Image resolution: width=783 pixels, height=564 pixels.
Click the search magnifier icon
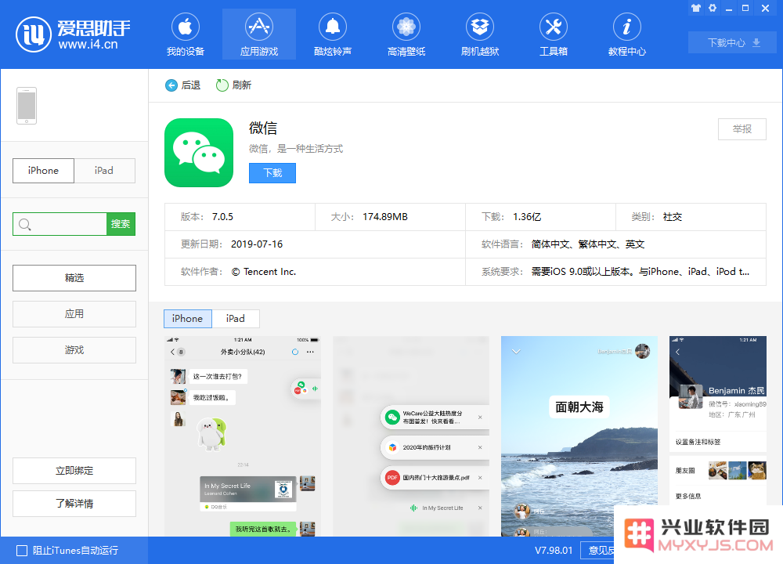(x=24, y=224)
